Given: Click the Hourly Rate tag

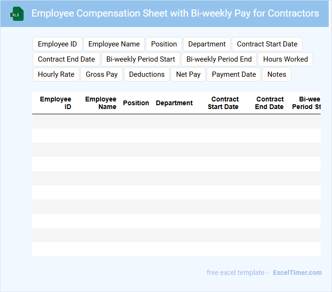Looking at the screenshot, I should click(56, 74).
